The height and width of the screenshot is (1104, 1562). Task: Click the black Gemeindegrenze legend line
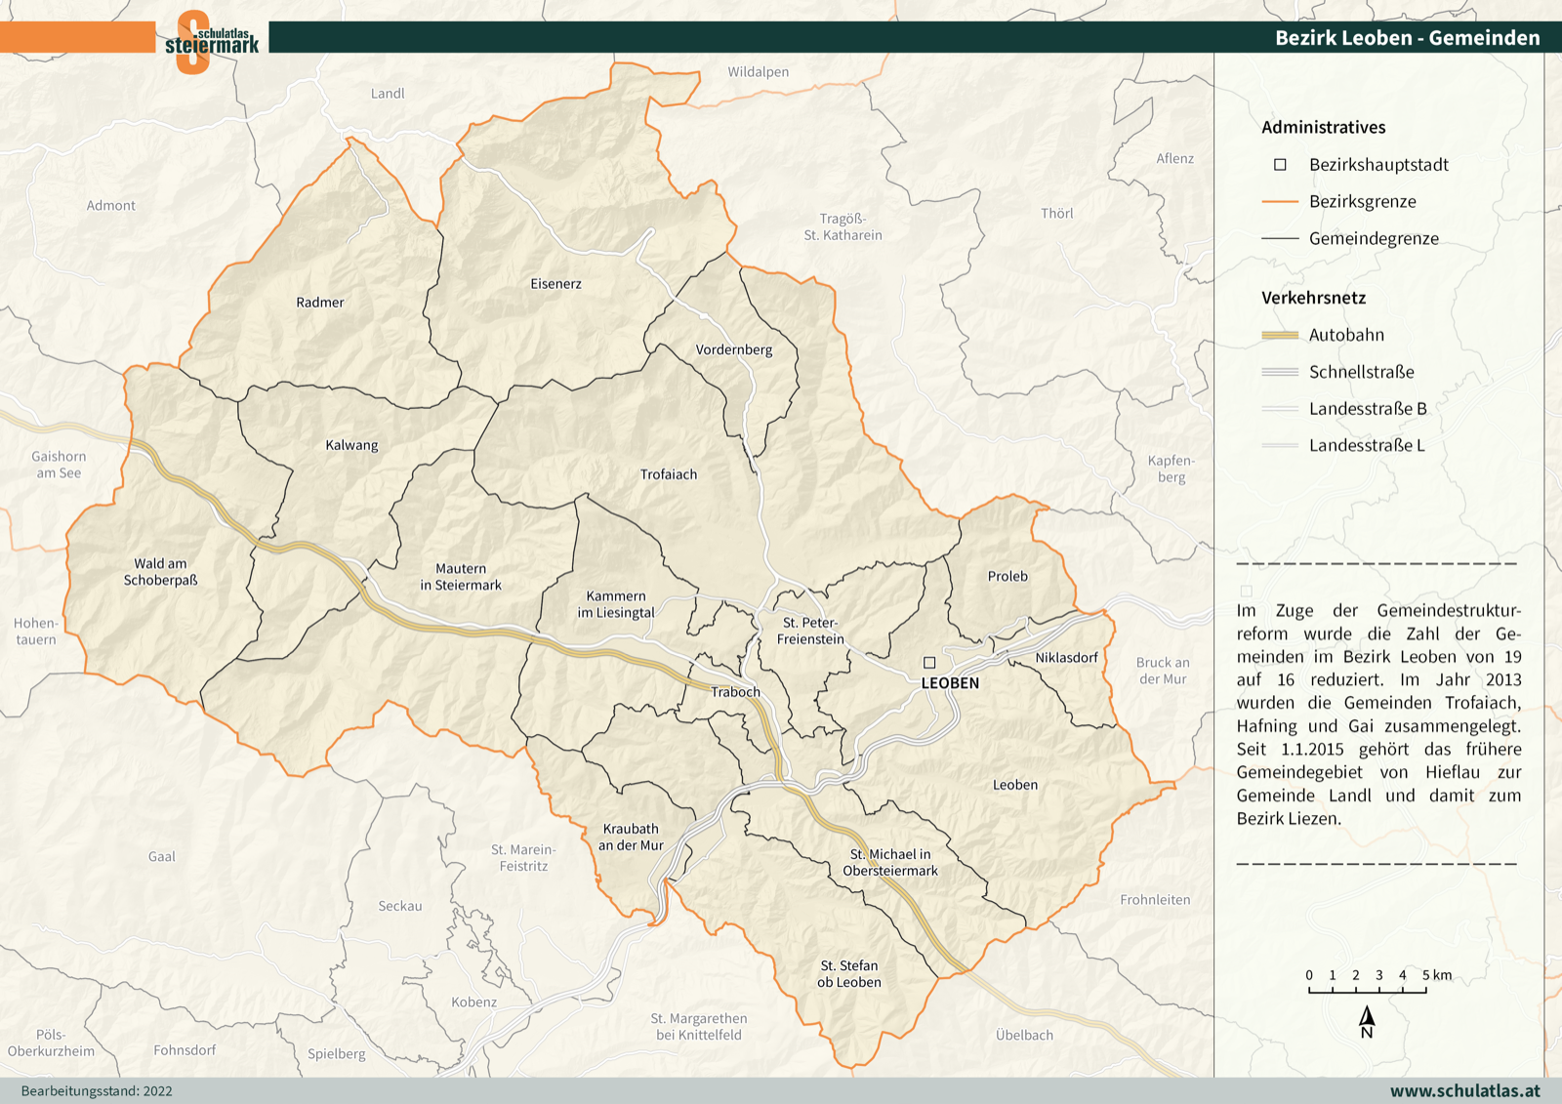coord(1279,239)
